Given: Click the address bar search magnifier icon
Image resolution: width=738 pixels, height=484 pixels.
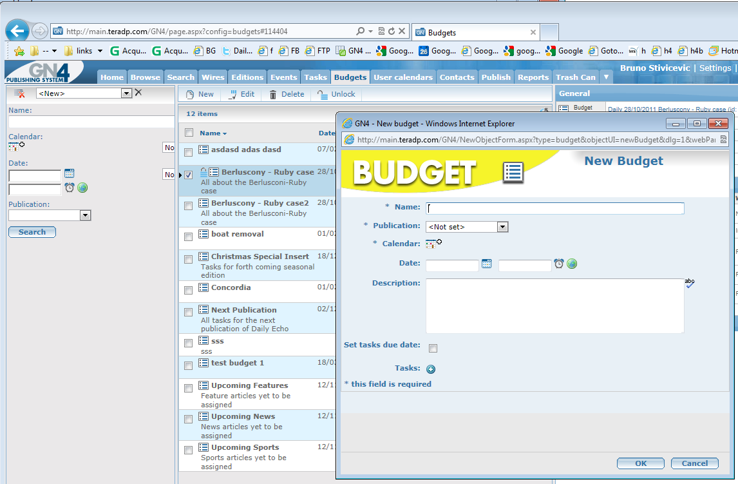Looking at the screenshot, I should pyautogui.click(x=360, y=31).
